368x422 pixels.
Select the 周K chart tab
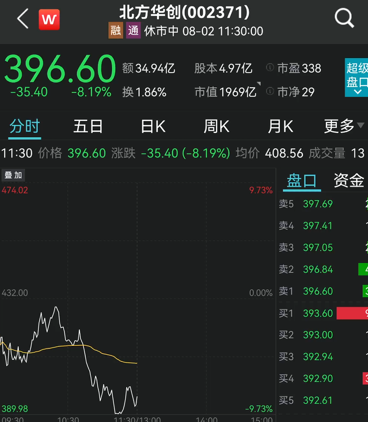217,126
